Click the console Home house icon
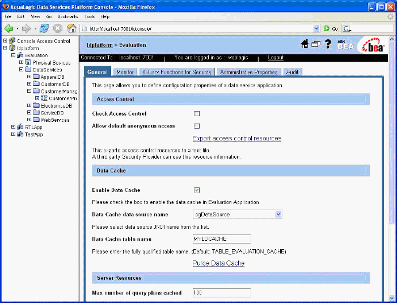The height and width of the screenshot is (303, 397). [305, 45]
